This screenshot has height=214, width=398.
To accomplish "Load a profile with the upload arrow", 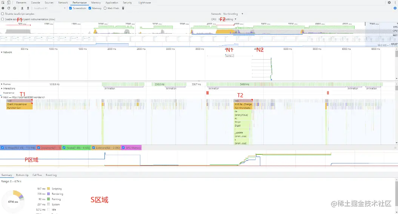I will pyautogui.click(x=22, y=8).
